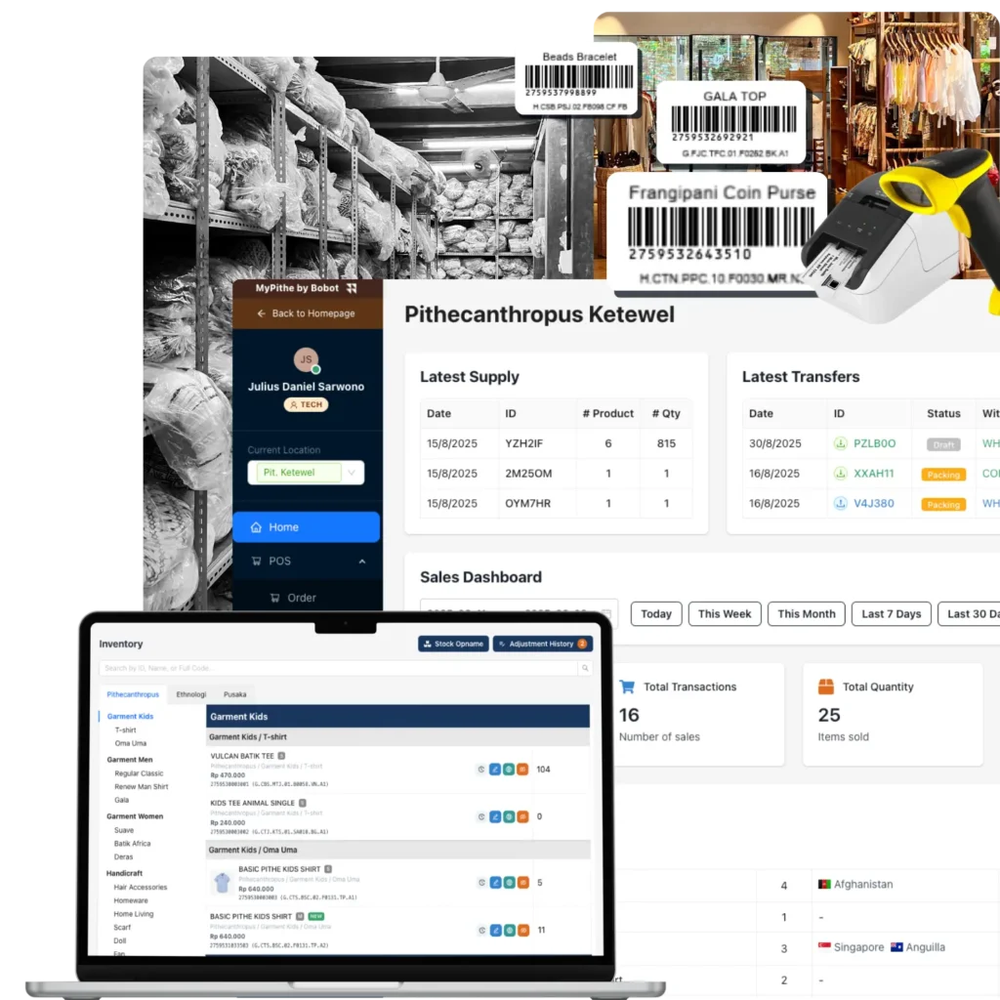Collapse the POS menu chevron
This screenshot has width=1000, height=1000.
362,562
